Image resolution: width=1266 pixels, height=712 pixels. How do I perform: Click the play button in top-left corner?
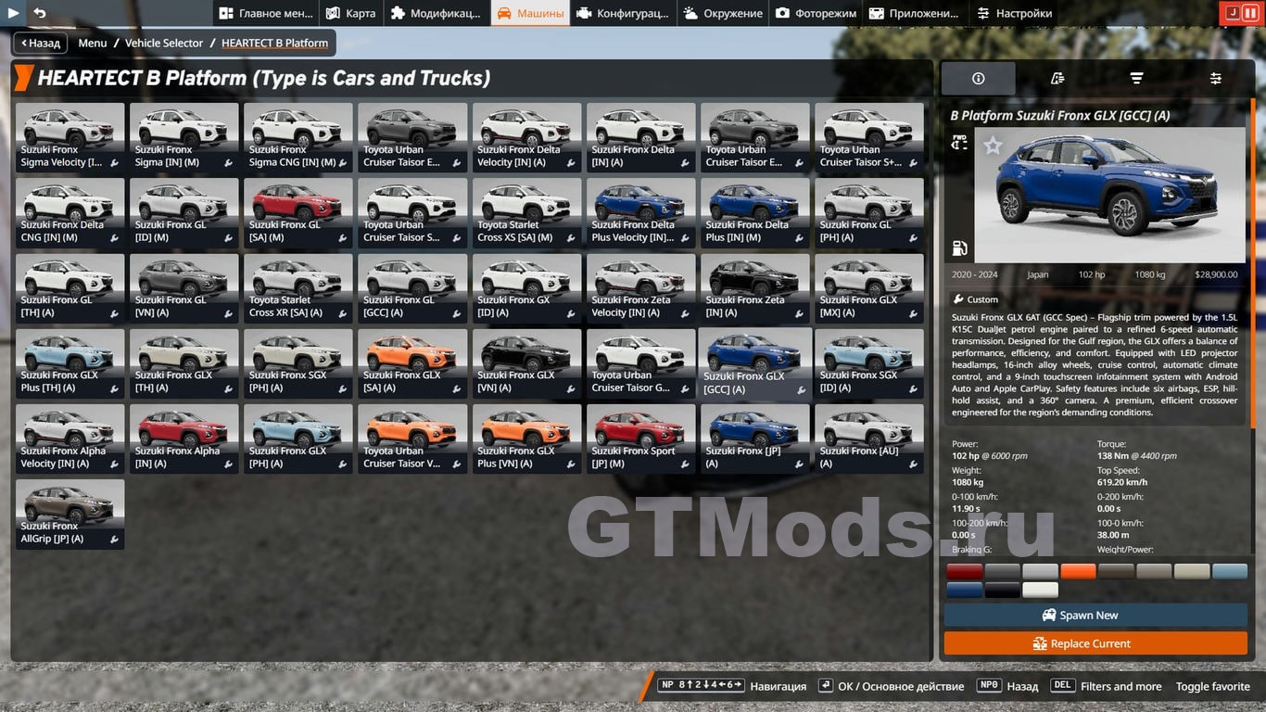pos(14,13)
